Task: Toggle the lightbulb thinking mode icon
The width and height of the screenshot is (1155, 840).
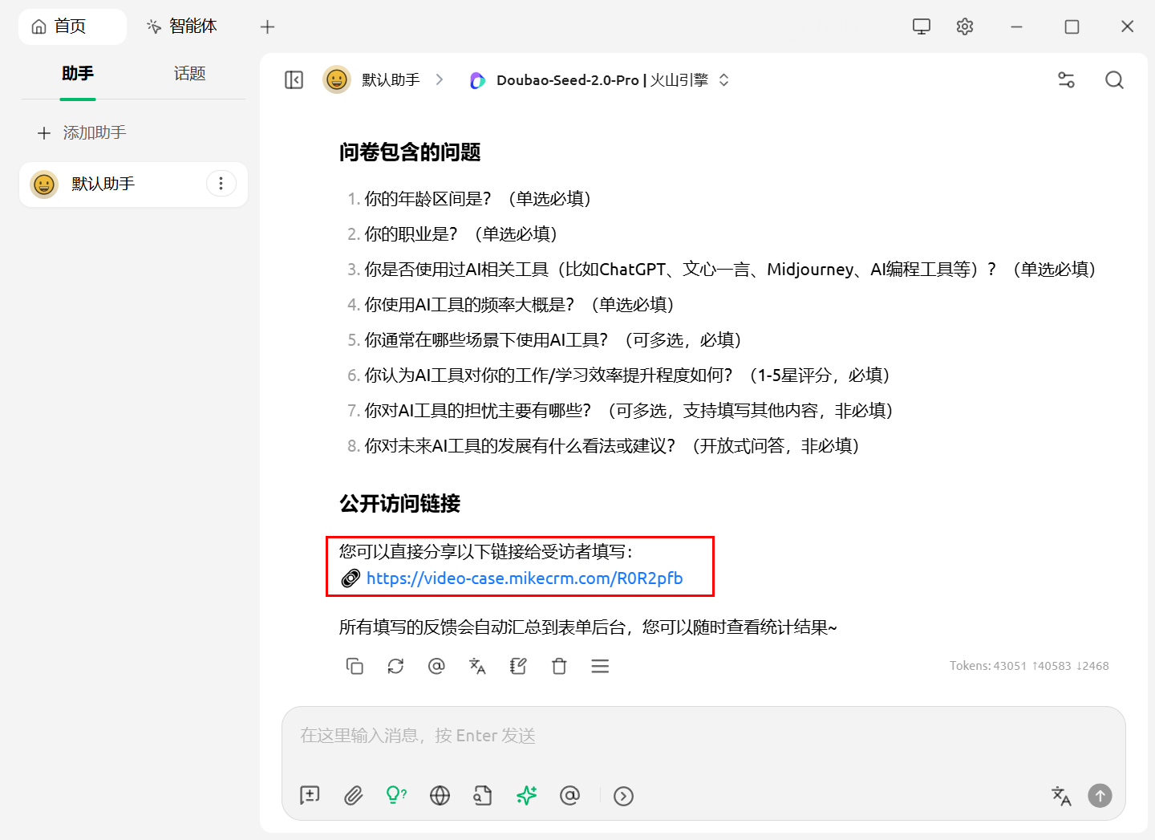Action: [396, 795]
